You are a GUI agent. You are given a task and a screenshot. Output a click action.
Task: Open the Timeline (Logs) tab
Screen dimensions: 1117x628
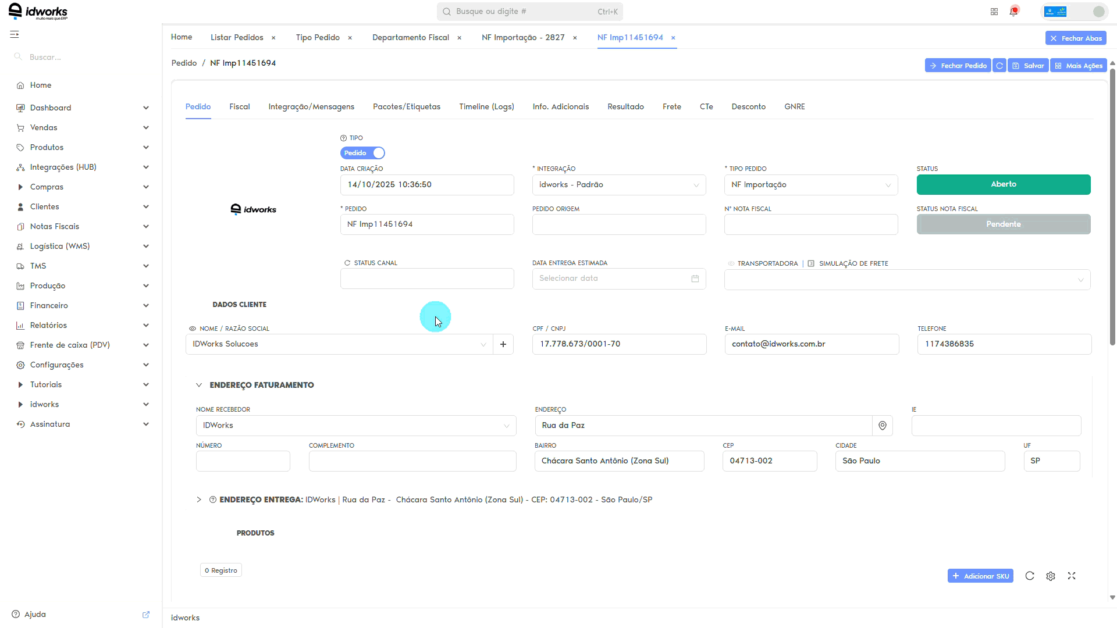pyautogui.click(x=486, y=106)
